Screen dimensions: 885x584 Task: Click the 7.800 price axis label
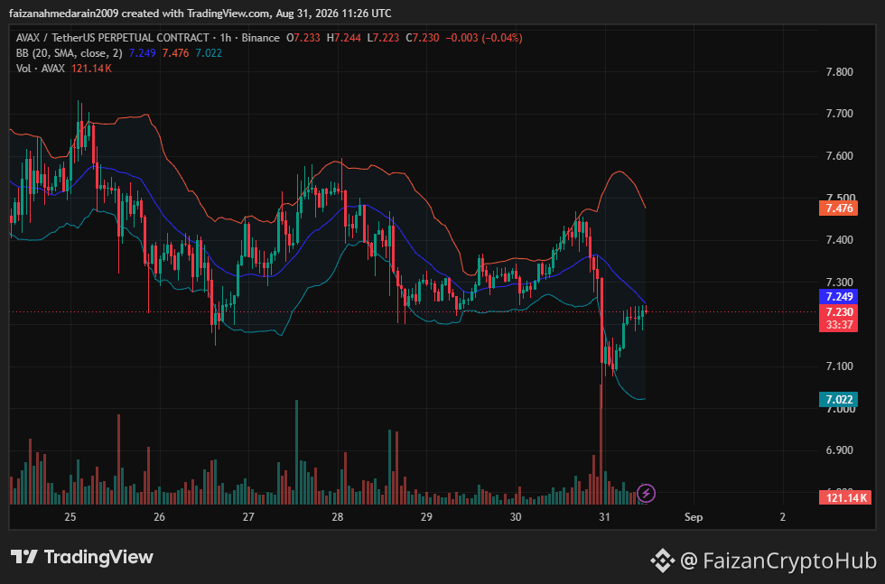(839, 71)
